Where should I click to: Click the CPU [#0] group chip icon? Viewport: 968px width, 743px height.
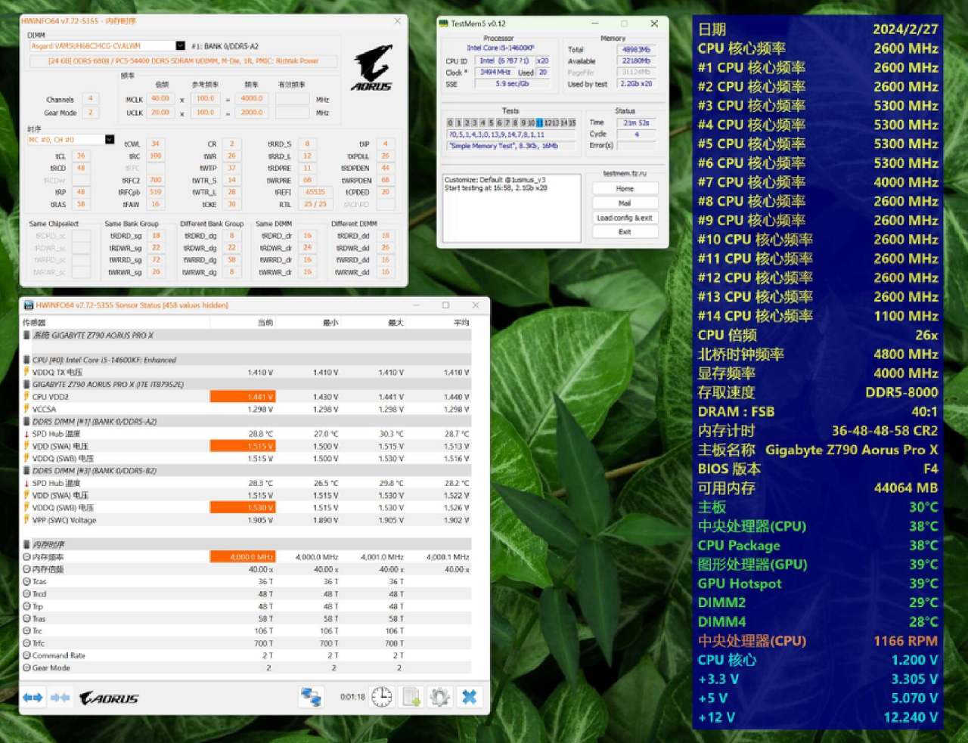(27, 360)
